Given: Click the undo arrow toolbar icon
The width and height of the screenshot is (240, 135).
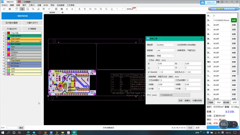Looking at the screenshot, I should click(117, 9).
